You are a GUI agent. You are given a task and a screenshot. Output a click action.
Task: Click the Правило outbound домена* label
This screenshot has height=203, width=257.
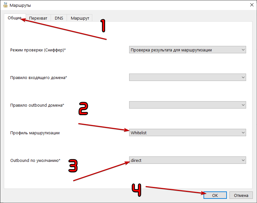37,105
